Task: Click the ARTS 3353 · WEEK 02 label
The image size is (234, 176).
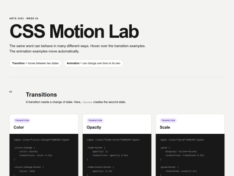Action: pyautogui.click(x=24, y=18)
